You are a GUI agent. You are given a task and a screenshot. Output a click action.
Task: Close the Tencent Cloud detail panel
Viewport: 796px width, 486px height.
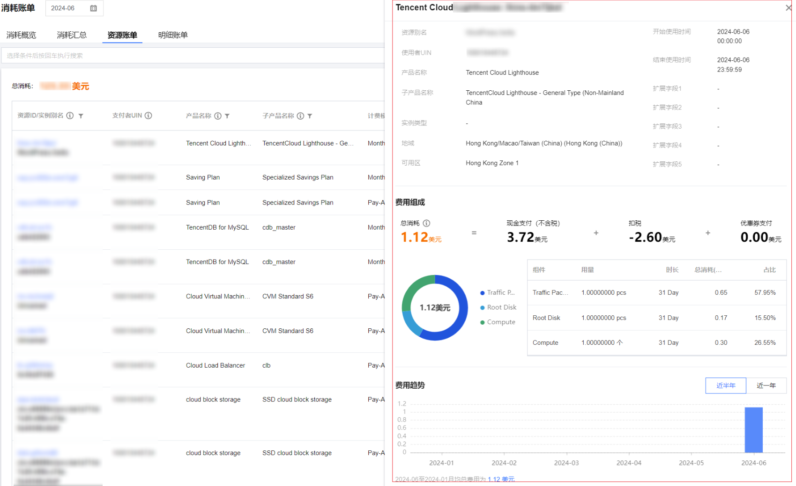(x=789, y=8)
